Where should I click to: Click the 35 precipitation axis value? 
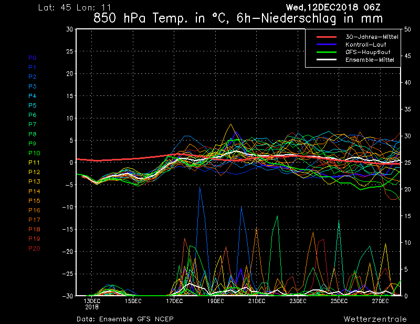(x=407, y=109)
